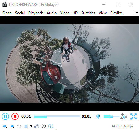
Task: Click the 44 Khz audio info text
Action: (x=122, y=126)
